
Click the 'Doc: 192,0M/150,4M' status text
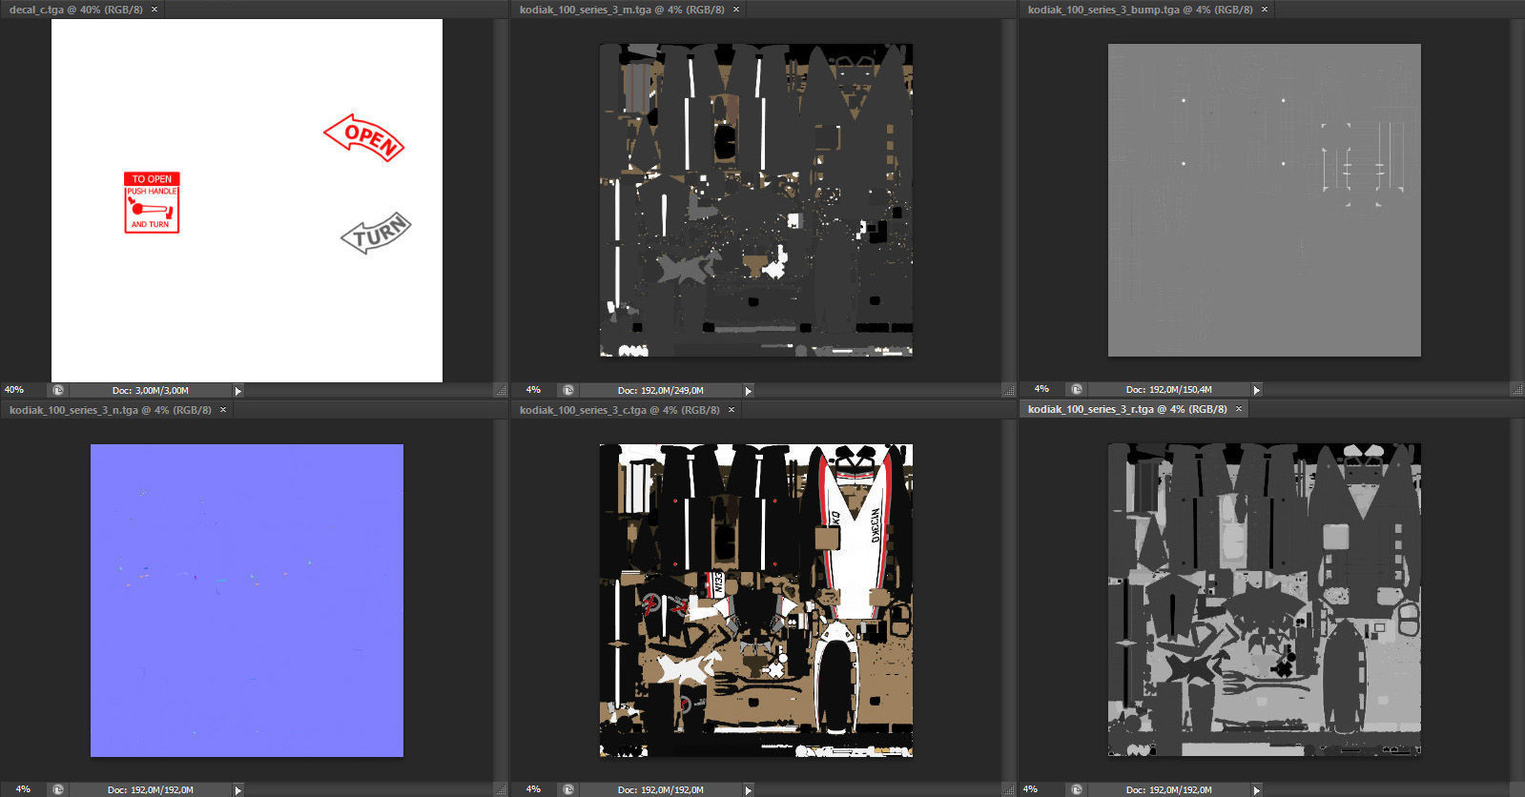pyautogui.click(x=1168, y=389)
